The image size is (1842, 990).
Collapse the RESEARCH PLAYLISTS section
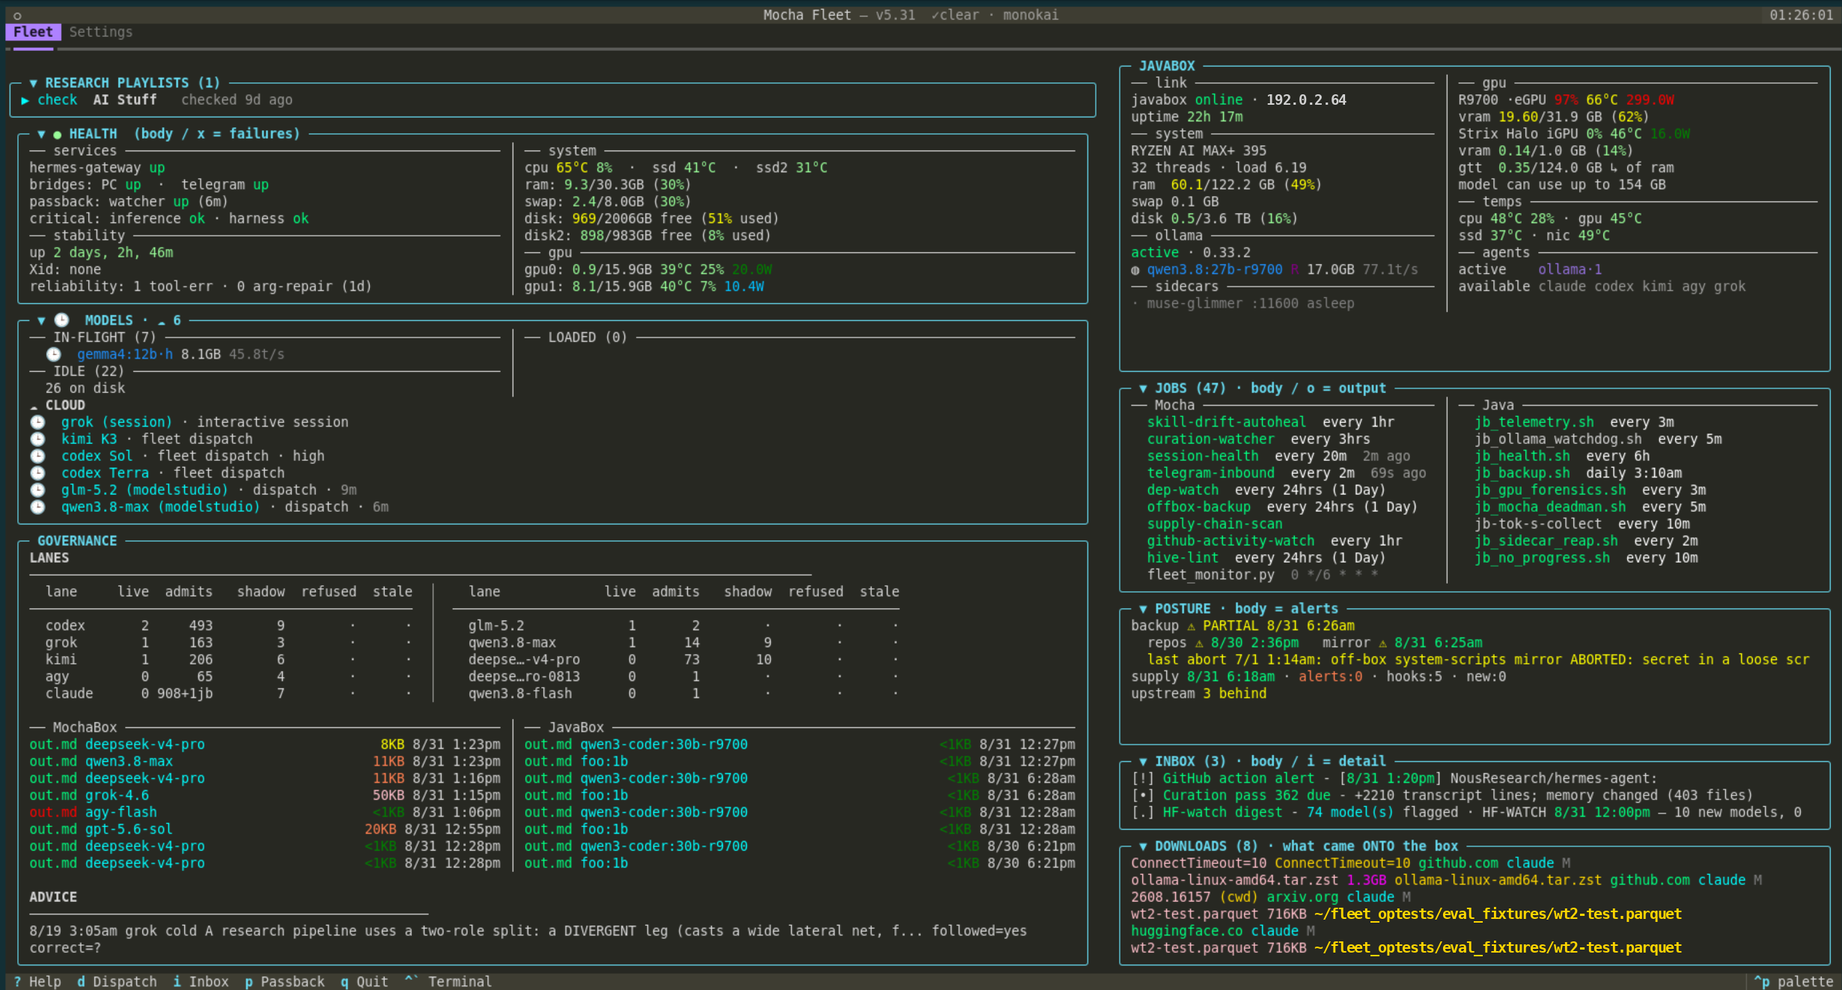tap(33, 83)
